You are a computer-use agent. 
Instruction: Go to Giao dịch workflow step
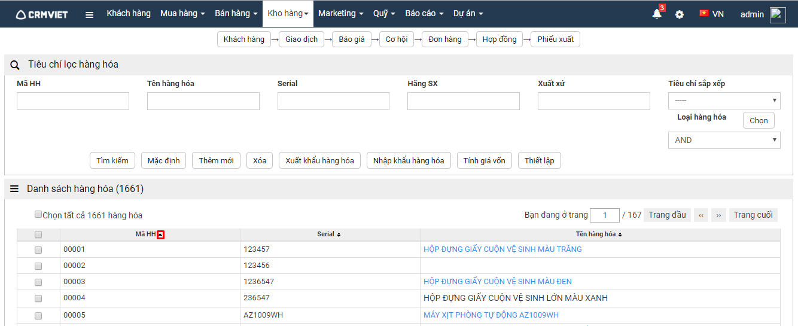click(x=301, y=39)
